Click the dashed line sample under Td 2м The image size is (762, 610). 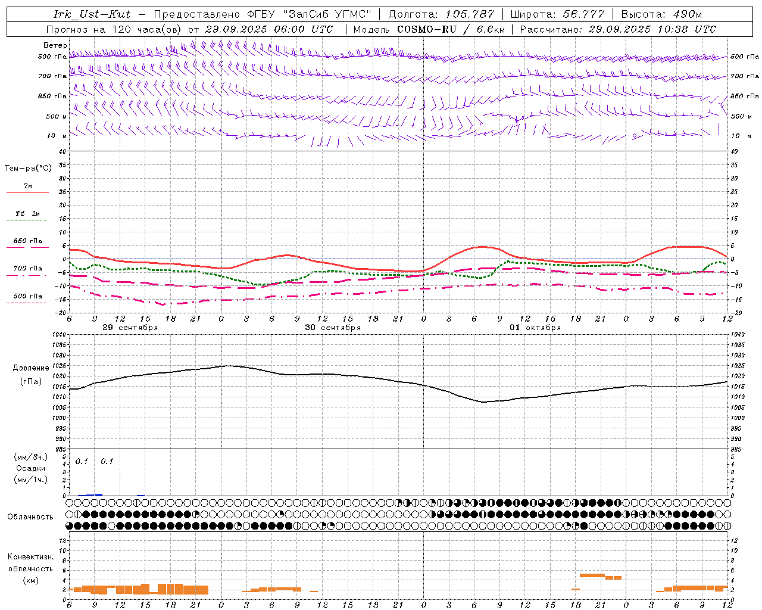tap(27, 220)
